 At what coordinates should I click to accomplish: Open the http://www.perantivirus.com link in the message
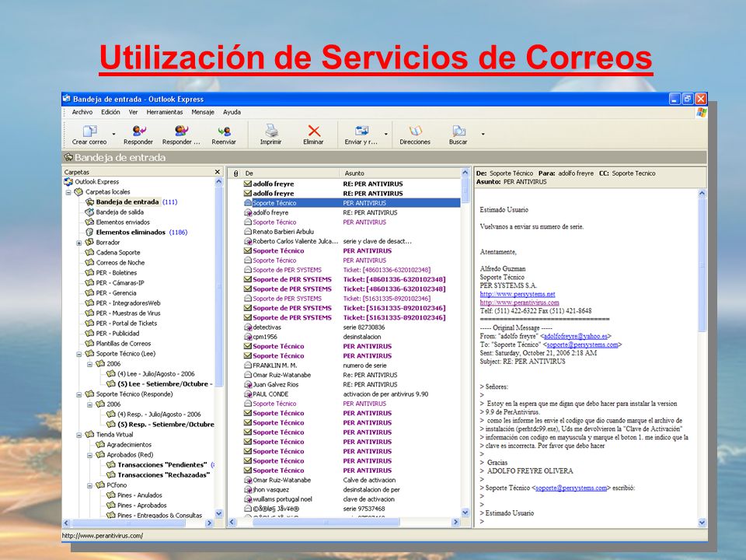click(520, 303)
